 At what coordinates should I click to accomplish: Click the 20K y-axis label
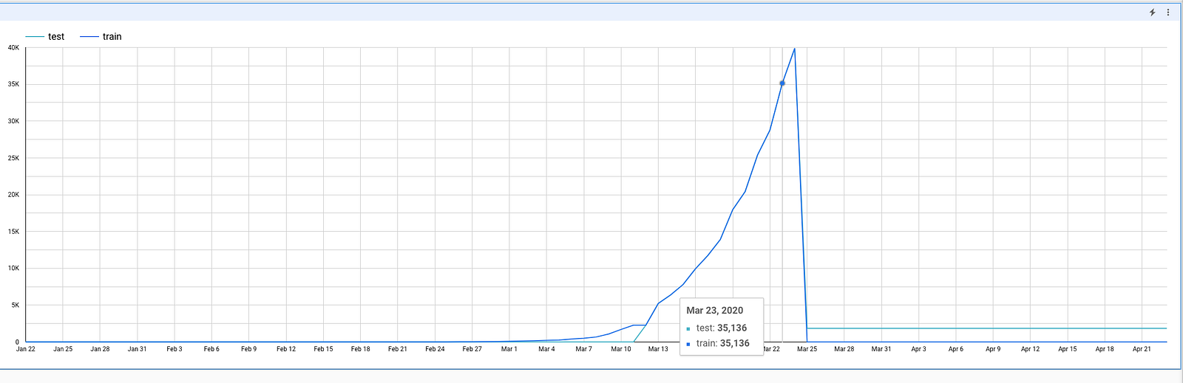pyautogui.click(x=13, y=195)
